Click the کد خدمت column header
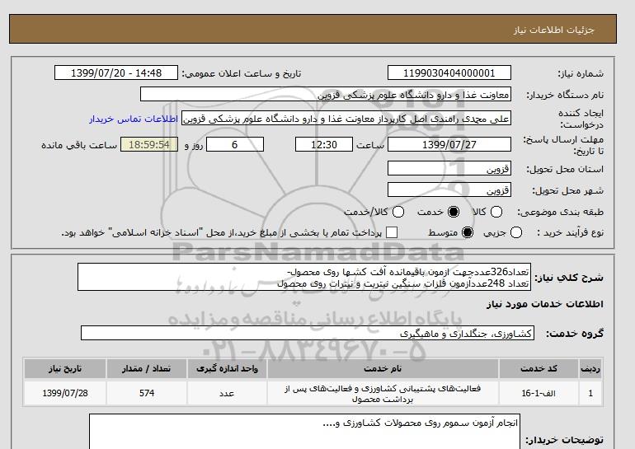Viewport: 635px width, 449px height. [x=539, y=368]
